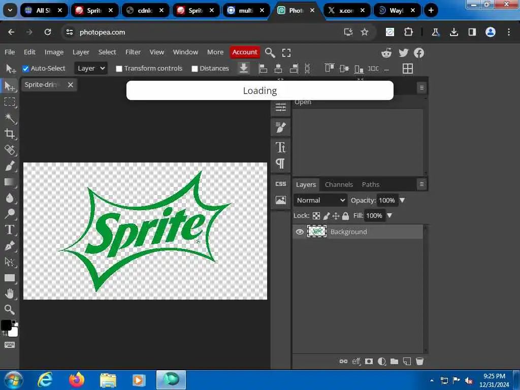The height and width of the screenshot is (390, 520).
Task: Toggle lock all padlock icon
Action: (345, 216)
